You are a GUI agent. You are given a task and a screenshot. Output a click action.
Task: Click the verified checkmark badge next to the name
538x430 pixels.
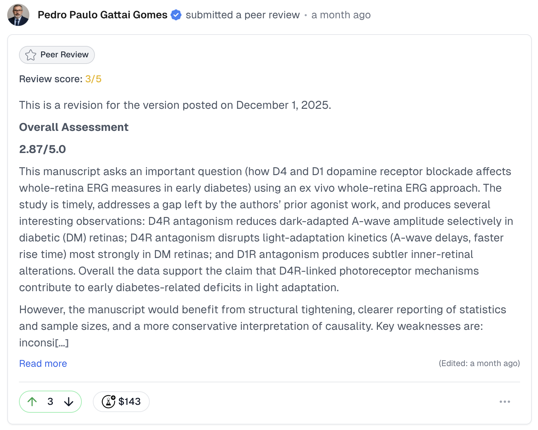[x=176, y=15]
